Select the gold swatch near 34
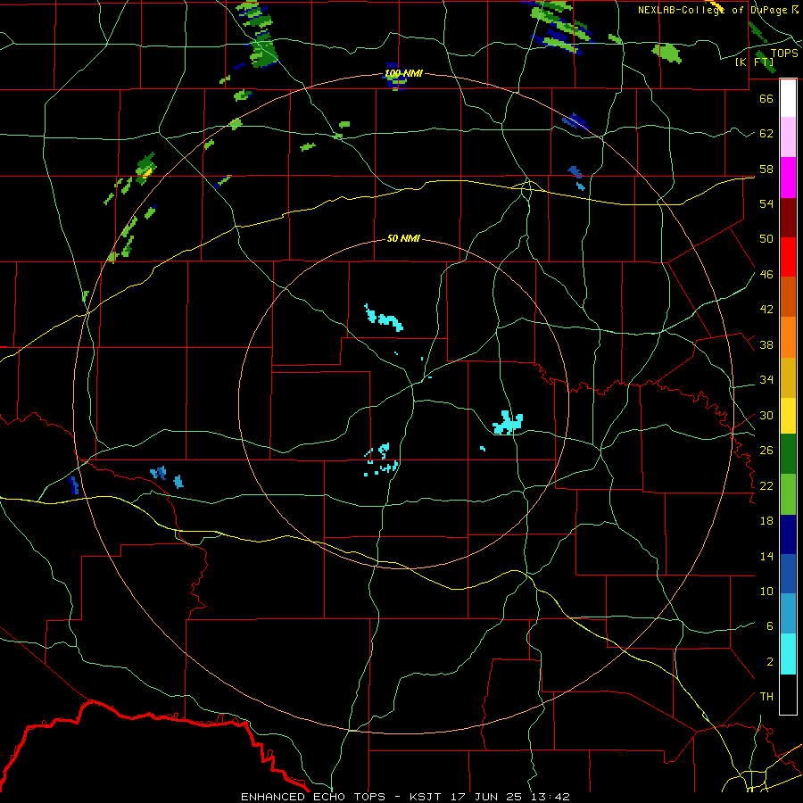The image size is (803, 803). coord(788,377)
